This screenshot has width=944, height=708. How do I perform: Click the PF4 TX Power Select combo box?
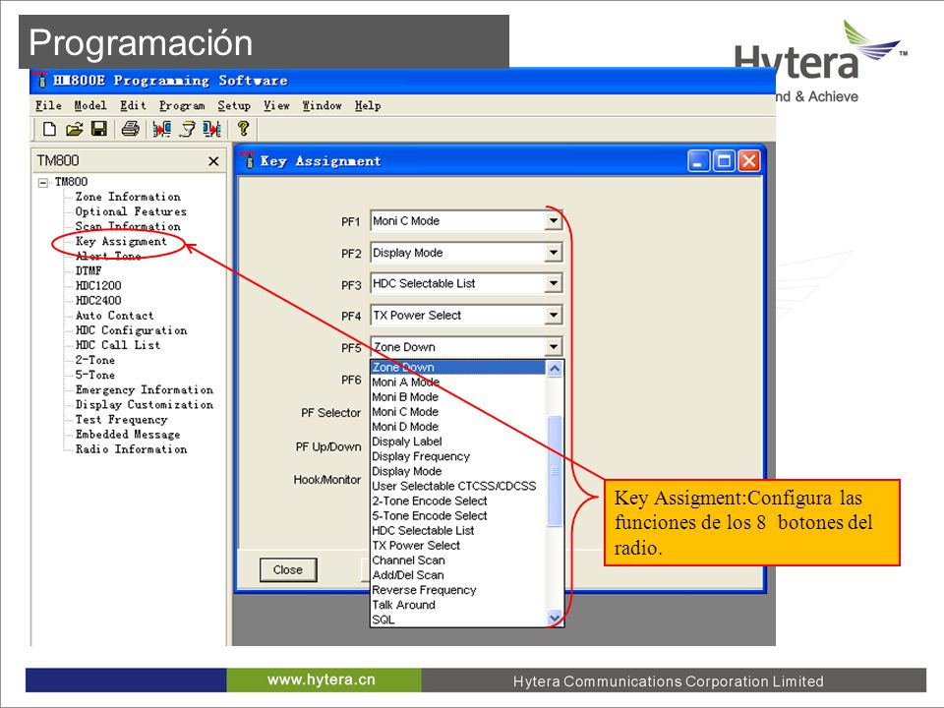coord(466,315)
